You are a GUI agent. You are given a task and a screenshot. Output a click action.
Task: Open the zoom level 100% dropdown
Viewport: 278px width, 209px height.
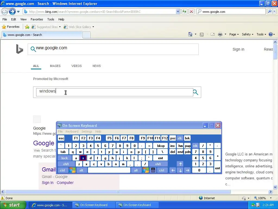(271, 198)
